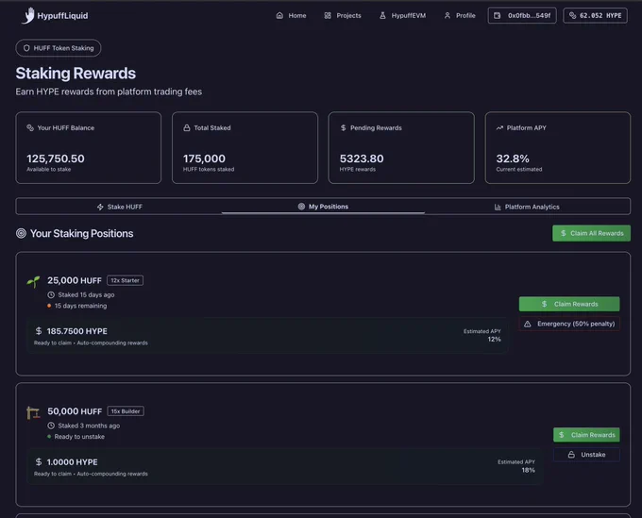This screenshot has height=518, width=642.
Task: Click the dollar icon beside 1.0000 HYPE
Action: [x=39, y=461]
